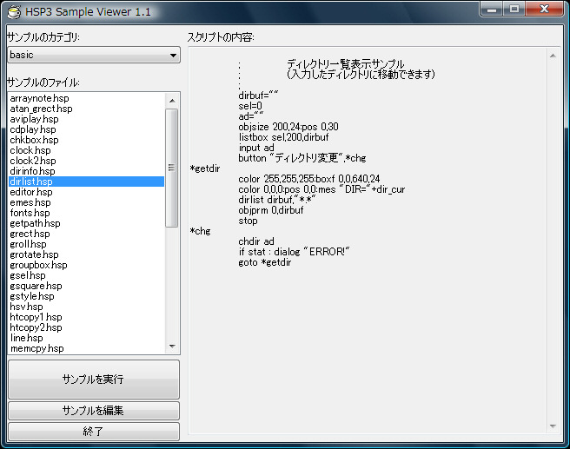Click the "chdir ad" script line

point(256,241)
